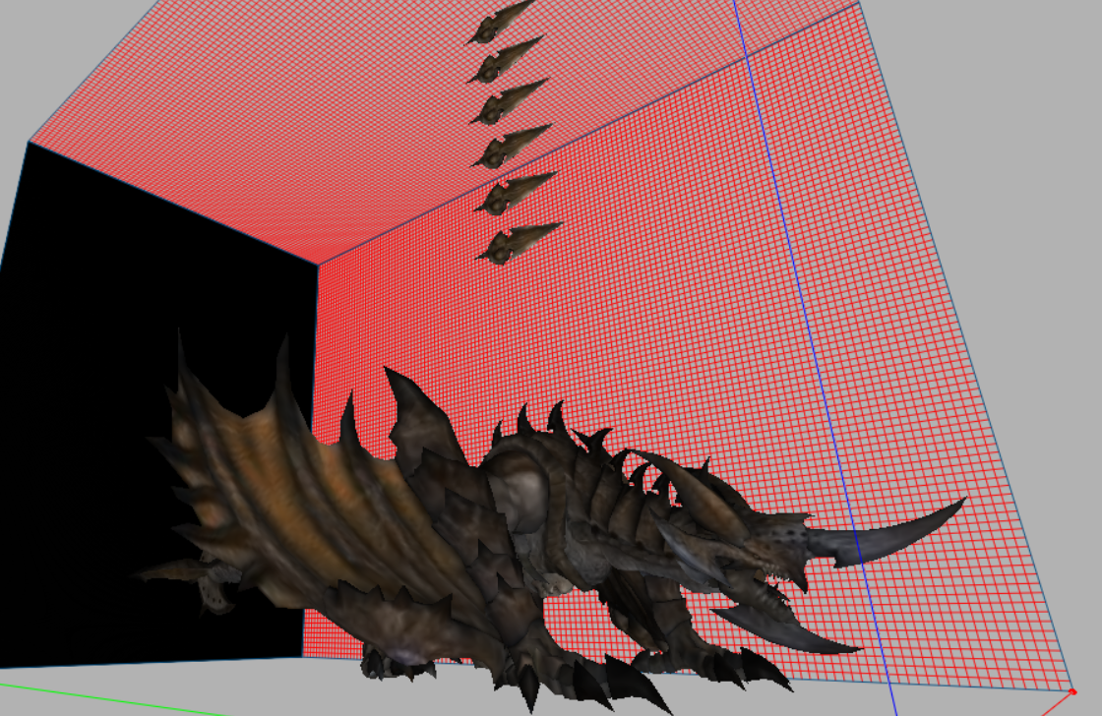This screenshot has width=1102, height=716.
Task: Click the red axis endpoint dot
Action: [1072, 692]
